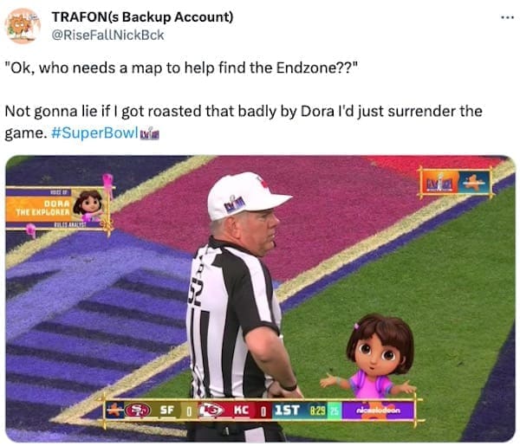The height and width of the screenshot is (446, 520).
Task: Click the Kansas City Chiefs logo on scoreboard
Action: click(211, 410)
